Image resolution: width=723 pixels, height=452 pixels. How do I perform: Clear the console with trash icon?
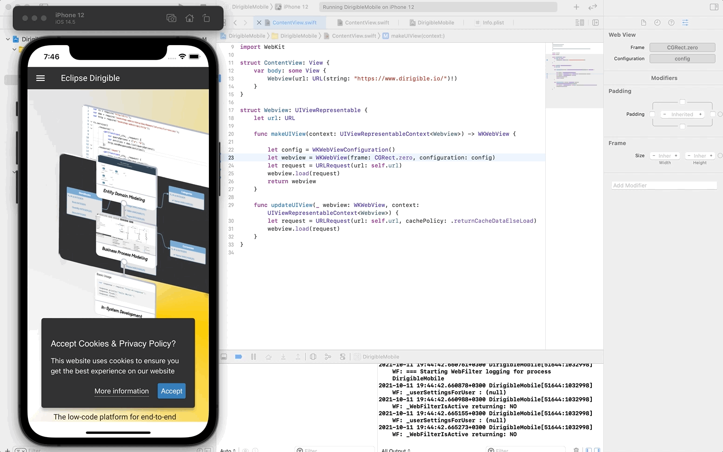click(x=576, y=450)
